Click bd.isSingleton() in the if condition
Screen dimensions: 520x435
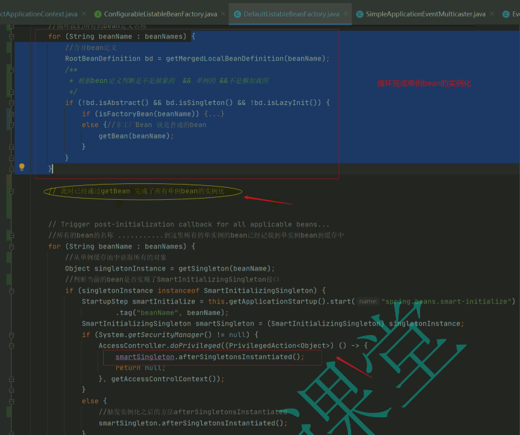(199, 103)
